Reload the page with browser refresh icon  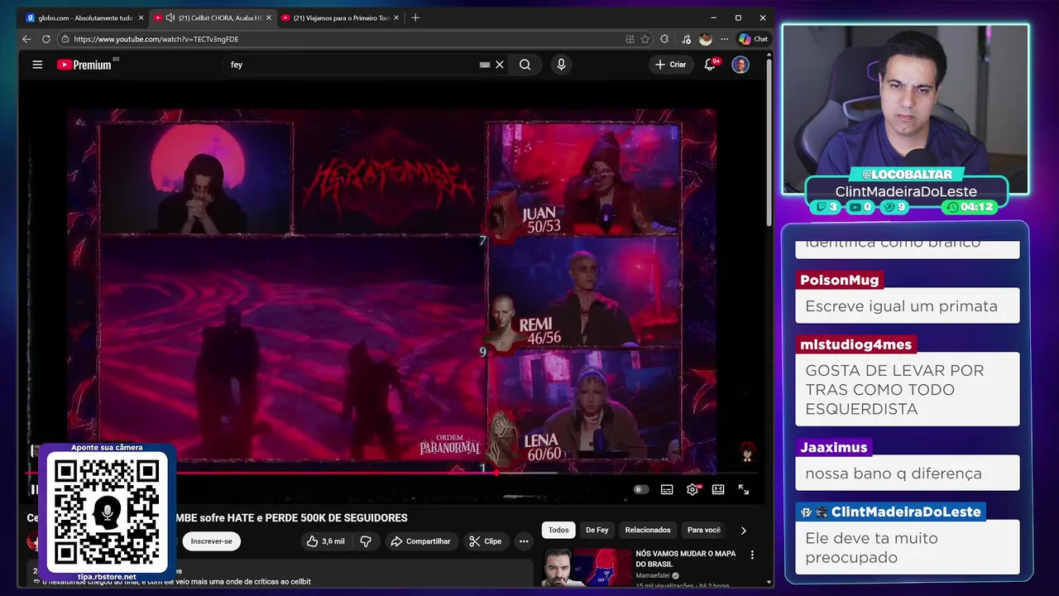[46, 39]
